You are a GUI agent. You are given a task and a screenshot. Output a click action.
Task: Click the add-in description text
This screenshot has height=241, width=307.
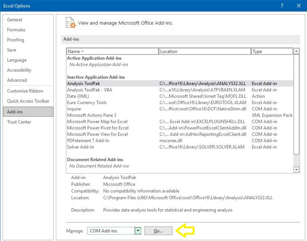tap(168, 210)
